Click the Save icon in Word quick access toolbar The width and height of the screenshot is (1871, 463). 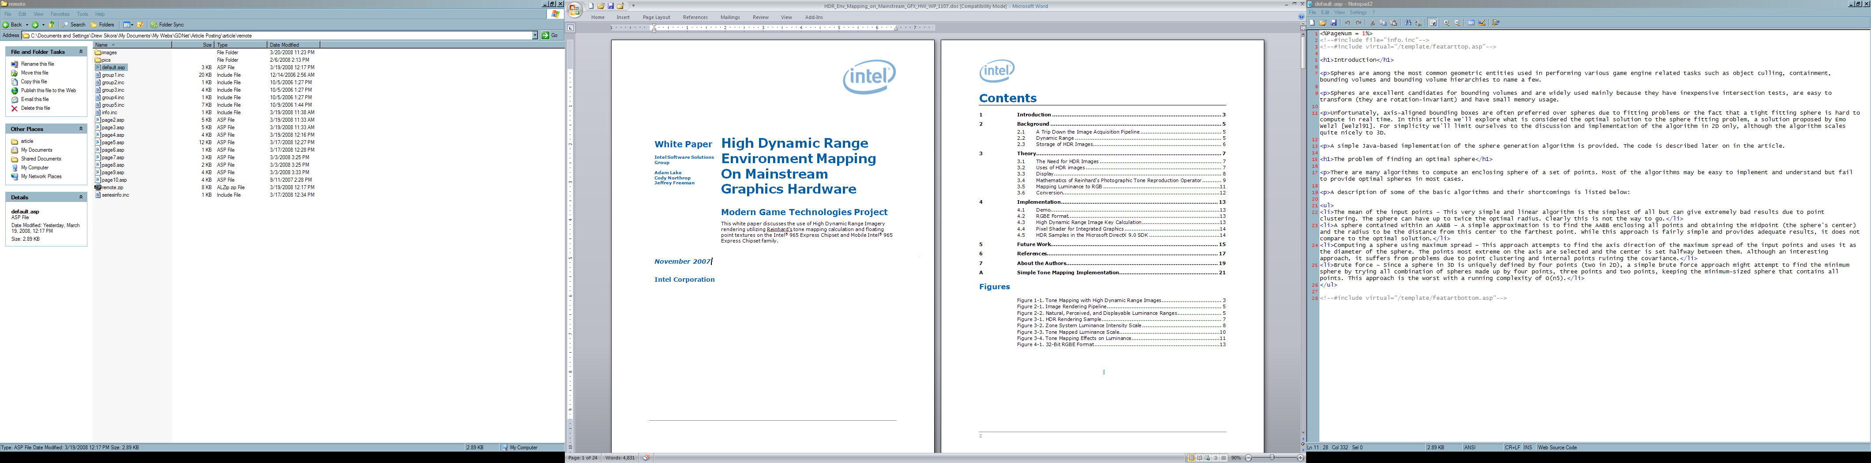point(611,6)
